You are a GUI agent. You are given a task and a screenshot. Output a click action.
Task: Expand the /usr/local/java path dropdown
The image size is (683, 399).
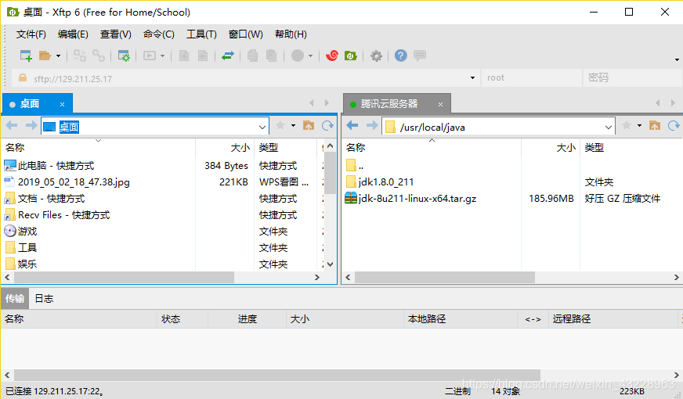(x=609, y=127)
